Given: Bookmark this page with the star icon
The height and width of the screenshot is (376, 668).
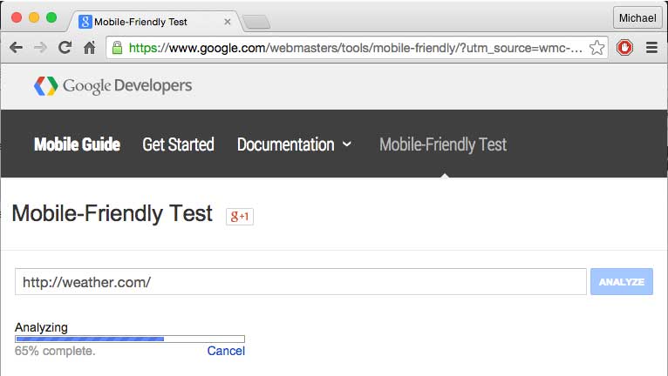Looking at the screenshot, I should point(596,48).
